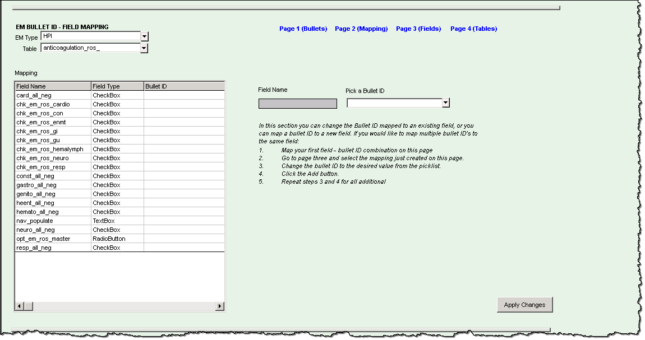This screenshot has height=340, width=645.
Task: Select the nav_populate row
Action: [x=119, y=221]
